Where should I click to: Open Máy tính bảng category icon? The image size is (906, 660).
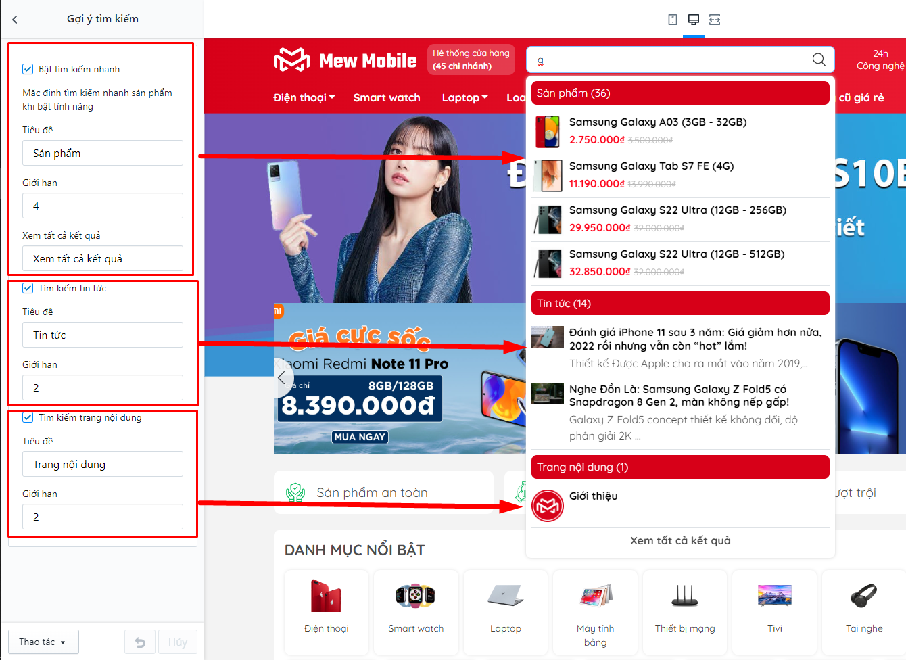coord(596,596)
